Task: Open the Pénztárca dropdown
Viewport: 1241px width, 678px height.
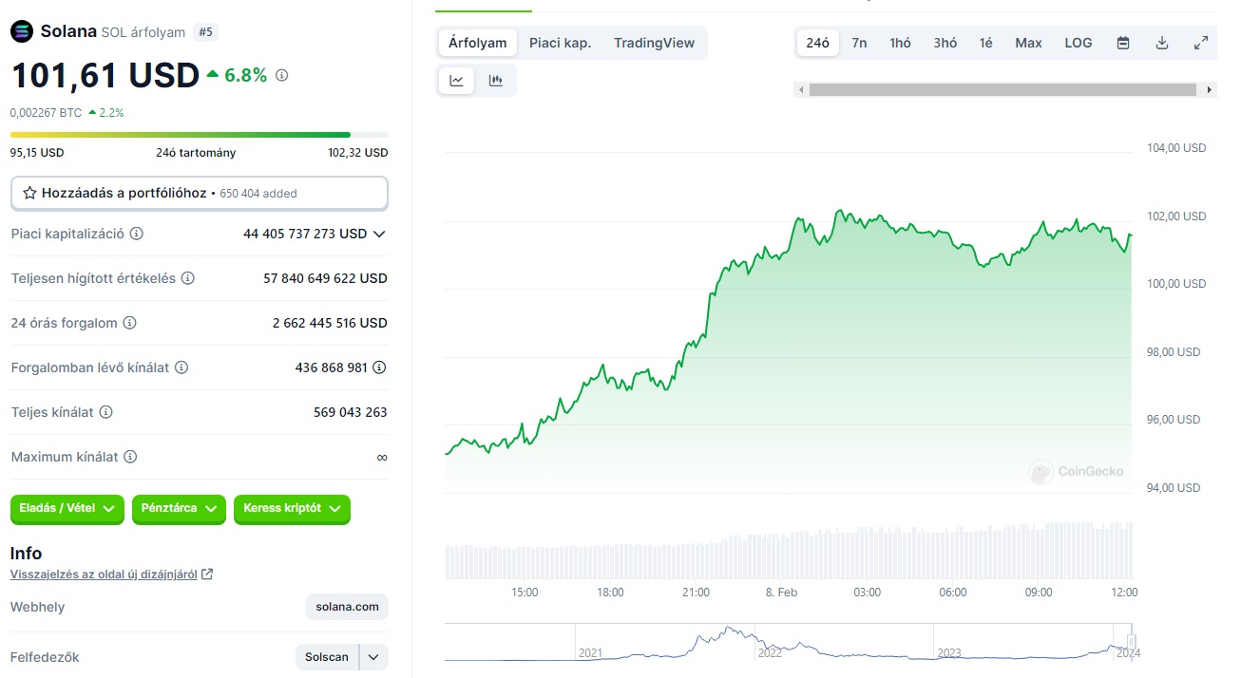Action: pyautogui.click(x=179, y=509)
